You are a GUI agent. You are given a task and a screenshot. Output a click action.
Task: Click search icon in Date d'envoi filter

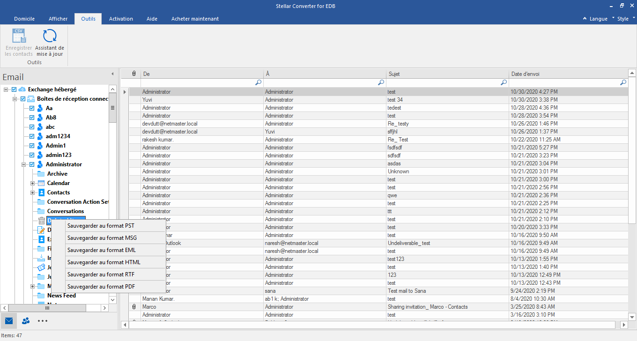coord(623,82)
